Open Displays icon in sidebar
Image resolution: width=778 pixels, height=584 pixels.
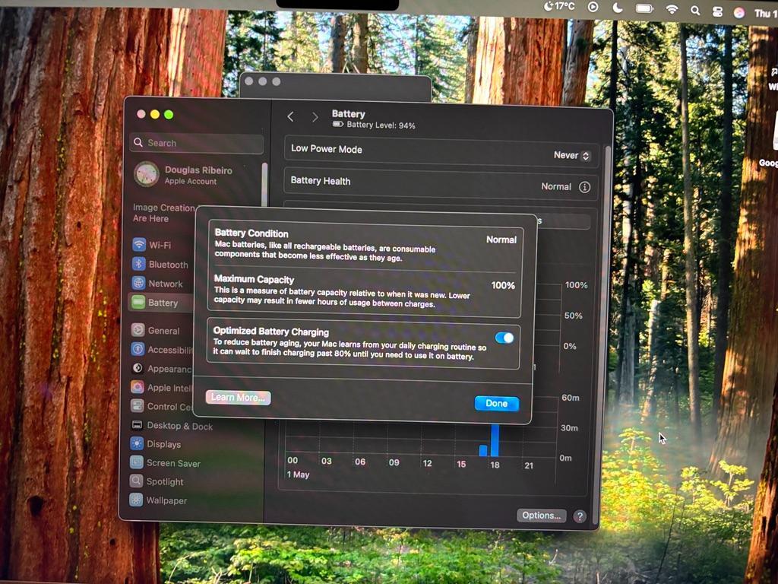137,443
